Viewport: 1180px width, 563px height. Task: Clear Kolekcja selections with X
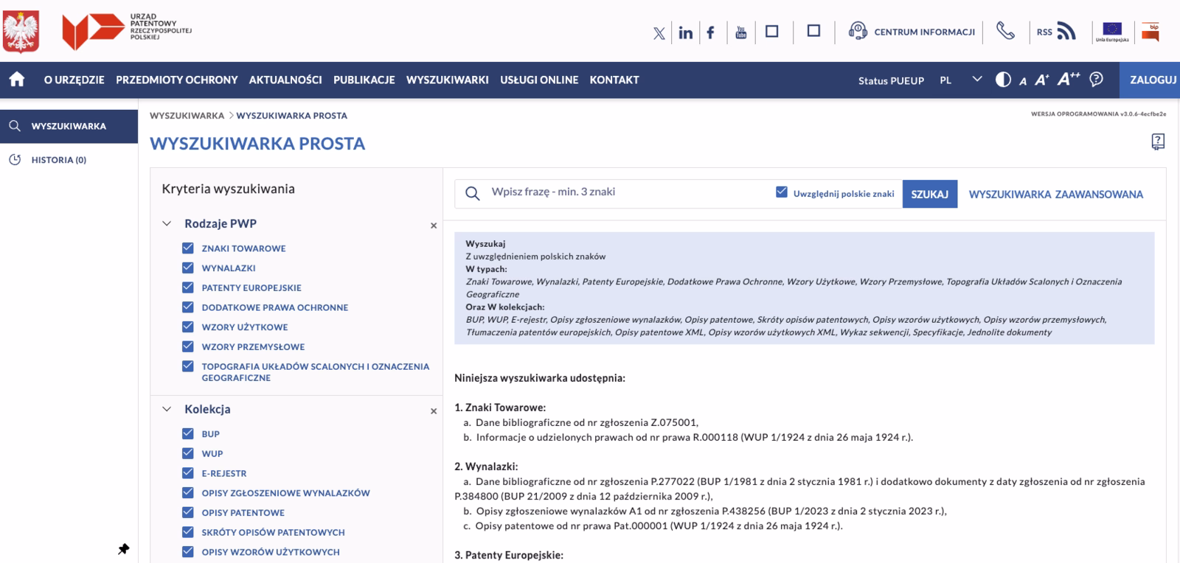[434, 411]
